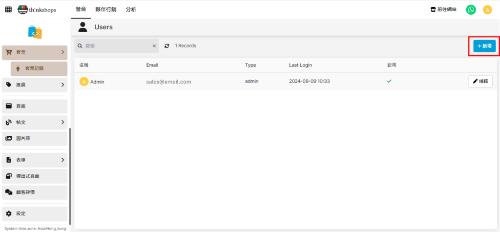Viewport: 500px width, 232px height.
Task: Click the Admin user avatar in table
Action: tap(83, 82)
